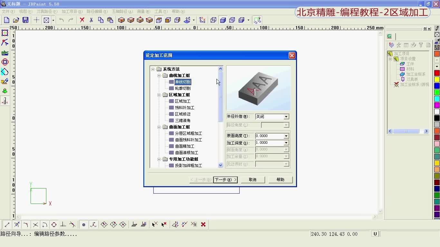
Task: Click the node-edit arrow tool below the selection tool
Action: tap(5, 42)
